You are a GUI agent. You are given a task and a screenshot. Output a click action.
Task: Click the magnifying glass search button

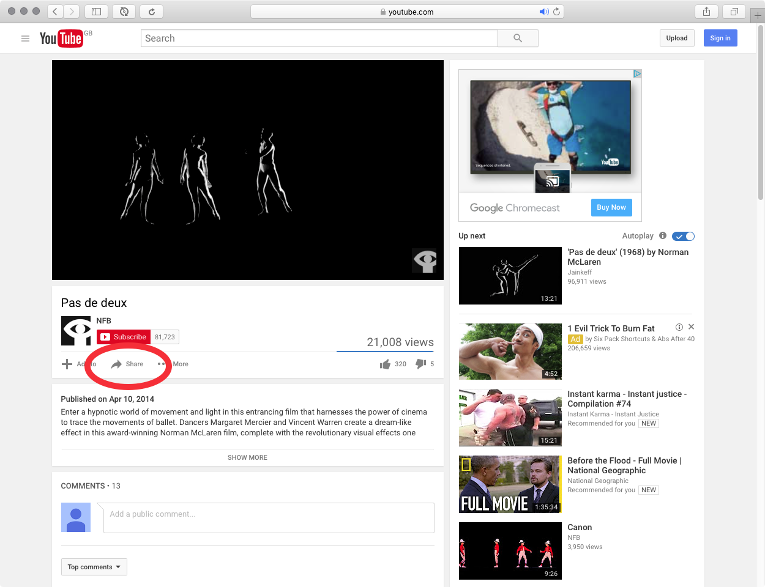tap(518, 38)
